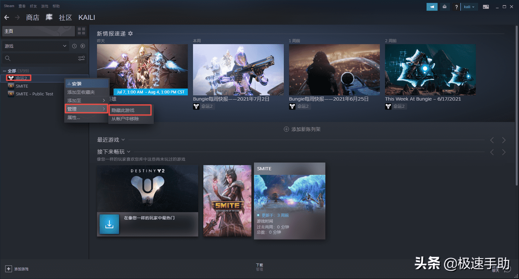Click the ready-to-play filter icon
The image size is (519, 279).
click(x=83, y=46)
